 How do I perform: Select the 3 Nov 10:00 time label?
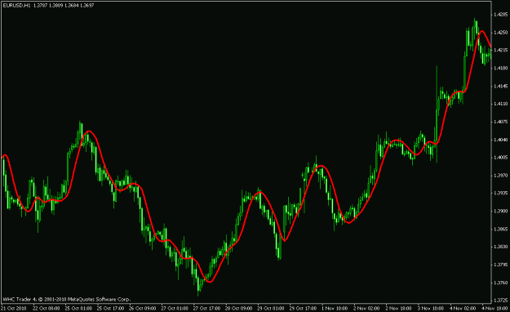click(x=431, y=308)
